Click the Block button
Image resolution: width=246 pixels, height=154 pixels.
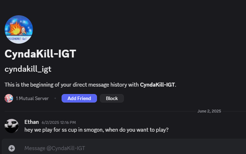tap(112, 98)
